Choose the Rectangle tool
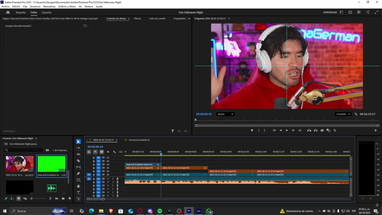The height and width of the screenshot is (215, 382). point(78,180)
